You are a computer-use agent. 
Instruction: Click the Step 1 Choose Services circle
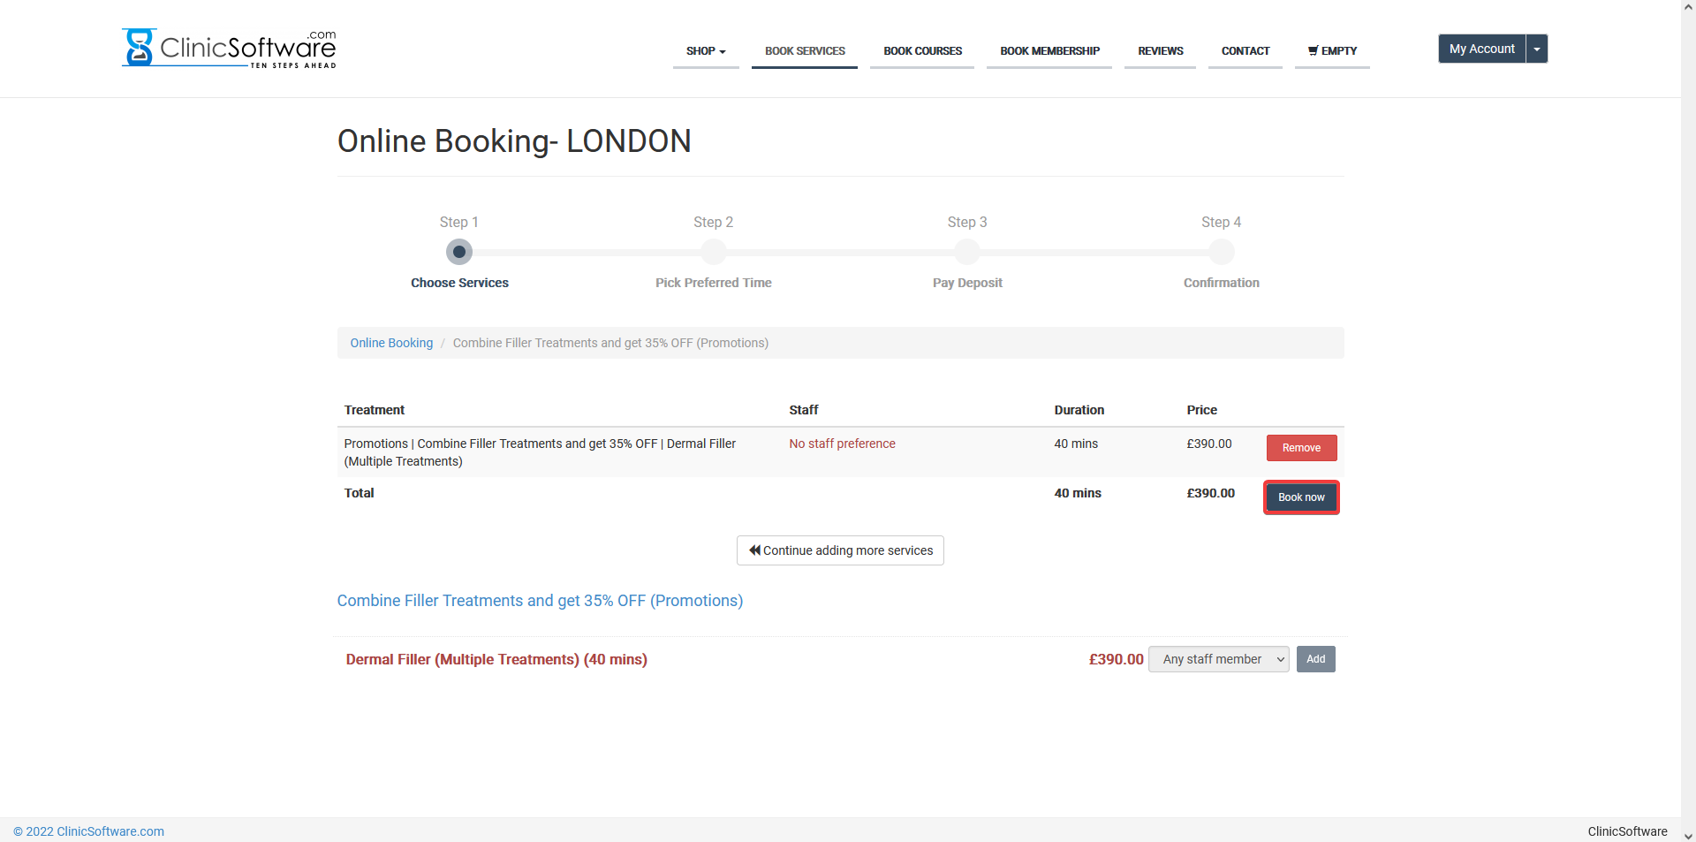tap(459, 252)
